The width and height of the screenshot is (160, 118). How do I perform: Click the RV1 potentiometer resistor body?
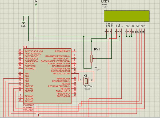[x=91, y=58]
